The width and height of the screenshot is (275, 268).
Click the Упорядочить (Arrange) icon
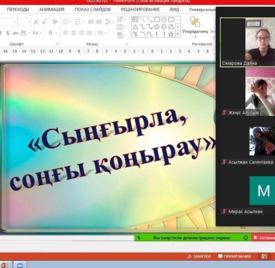194,22
